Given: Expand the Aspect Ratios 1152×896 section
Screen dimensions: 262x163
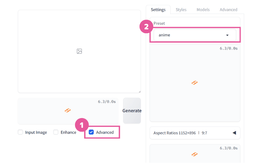Looking at the screenshot, I should (195, 133).
